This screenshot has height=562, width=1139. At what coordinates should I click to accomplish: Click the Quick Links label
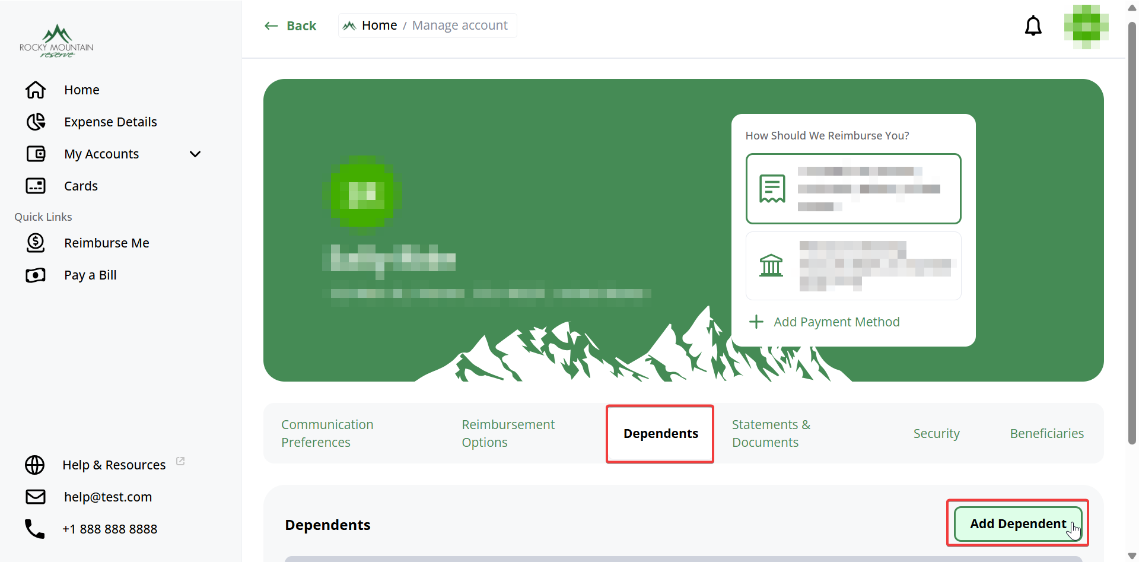point(43,217)
